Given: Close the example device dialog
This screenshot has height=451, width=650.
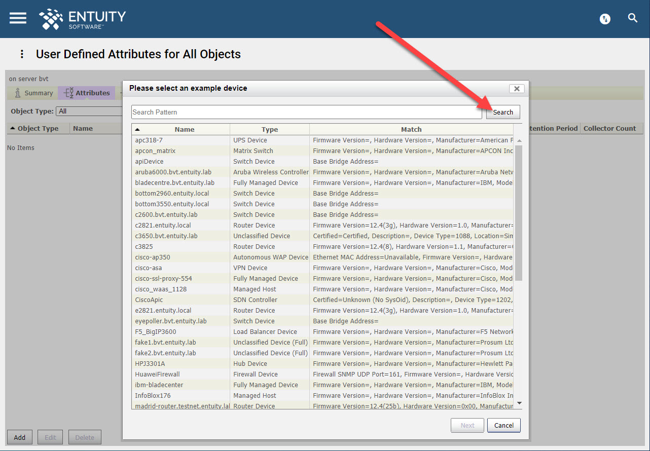Looking at the screenshot, I should (517, 89).
